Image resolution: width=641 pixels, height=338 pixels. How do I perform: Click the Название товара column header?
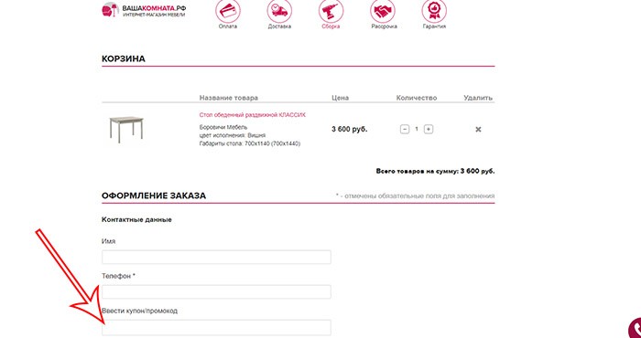point(229,98)
